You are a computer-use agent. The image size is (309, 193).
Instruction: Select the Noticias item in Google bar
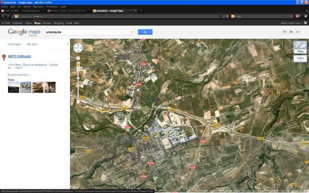point(47,23)
